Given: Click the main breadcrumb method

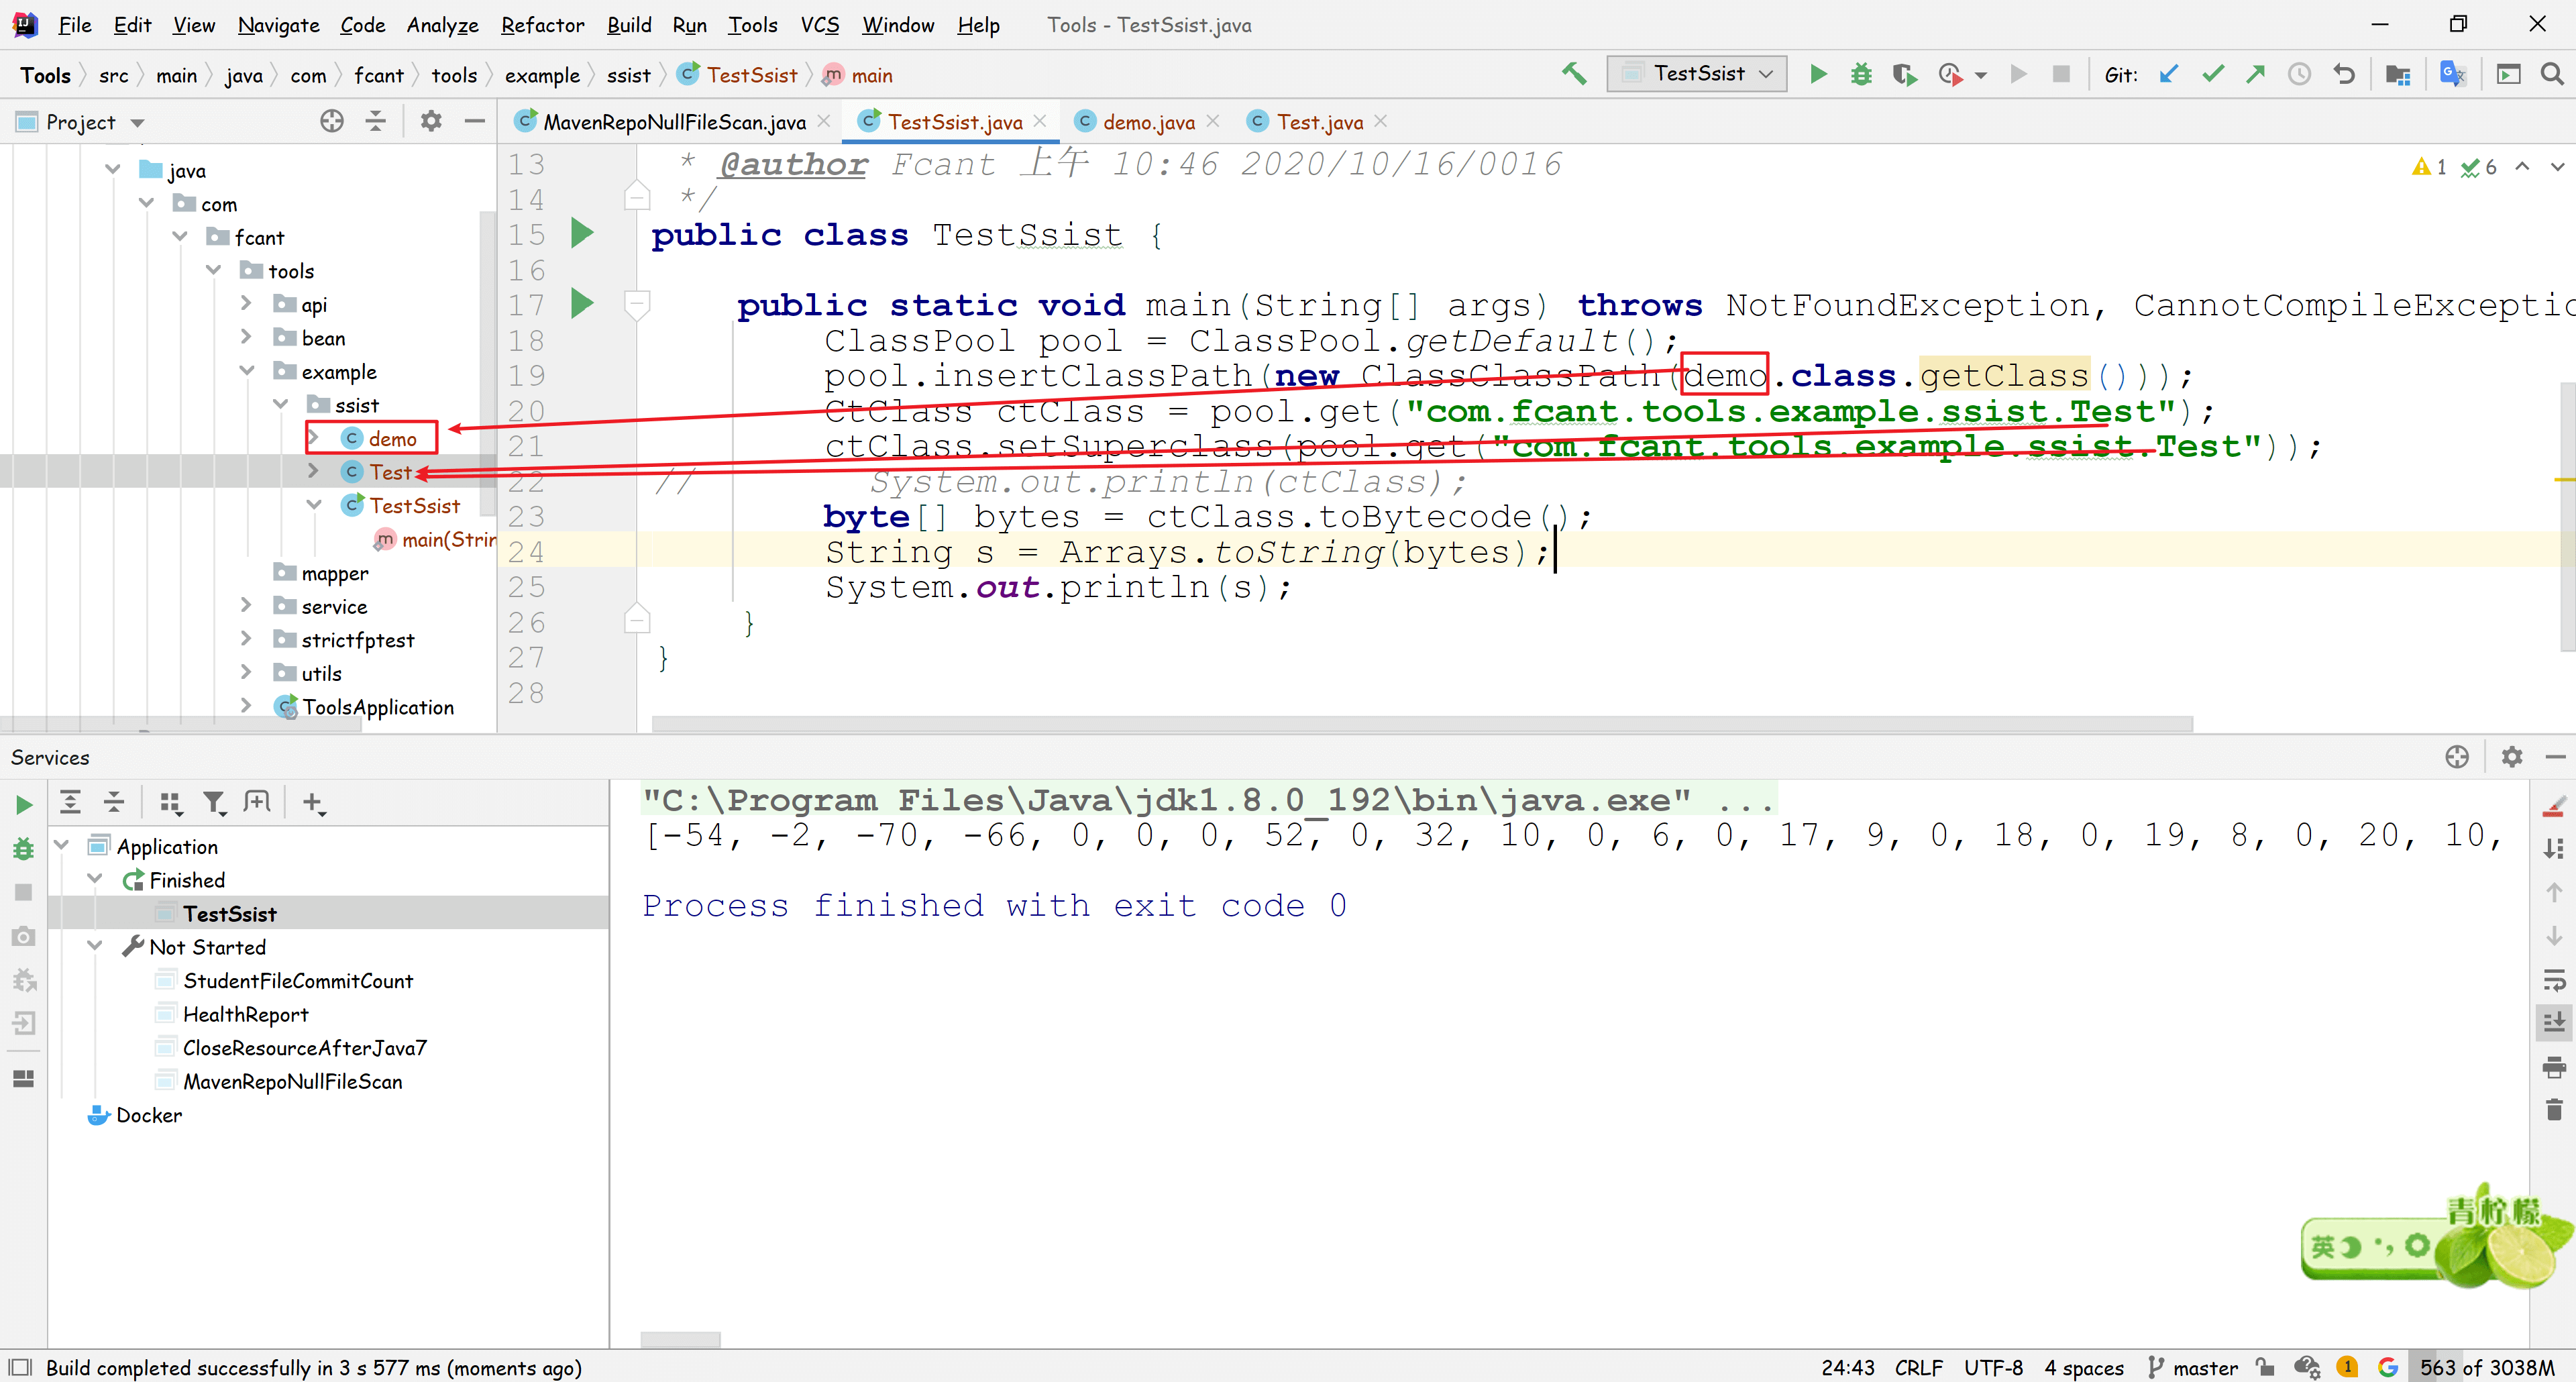Looking at the screenshot, I should (x=871, y=75).
